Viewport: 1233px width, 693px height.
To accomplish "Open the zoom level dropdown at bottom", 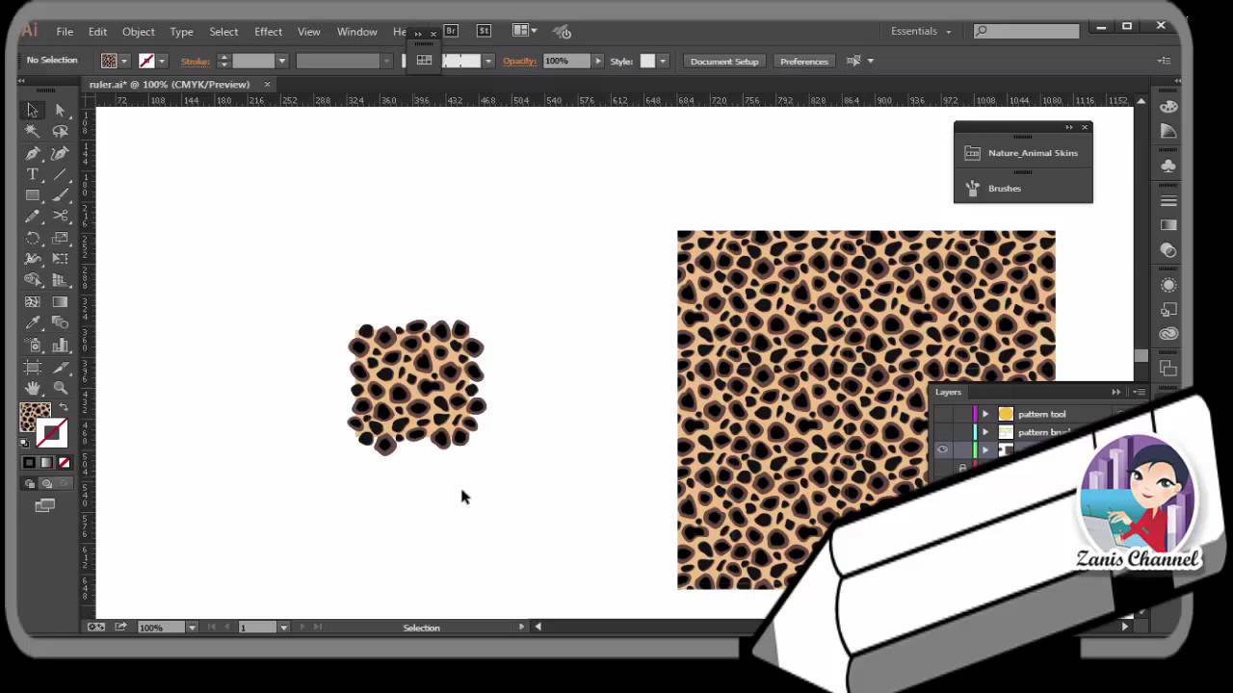I will point(192,628).
